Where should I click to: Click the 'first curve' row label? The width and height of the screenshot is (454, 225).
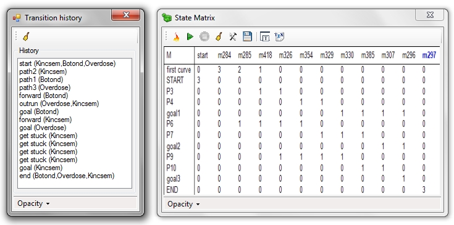(x=179, y=70)
